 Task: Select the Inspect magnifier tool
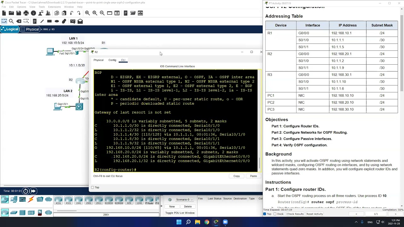pyautogui.click(x=11, y=21)
